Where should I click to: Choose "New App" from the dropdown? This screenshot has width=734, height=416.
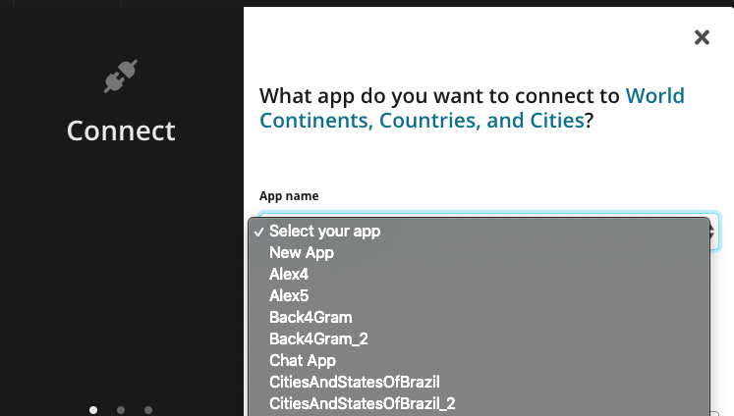[x=480, y=253]
